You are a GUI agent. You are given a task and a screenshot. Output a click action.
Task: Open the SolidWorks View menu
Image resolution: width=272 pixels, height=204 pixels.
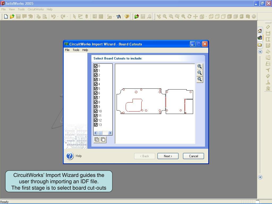tap(12, 9)
